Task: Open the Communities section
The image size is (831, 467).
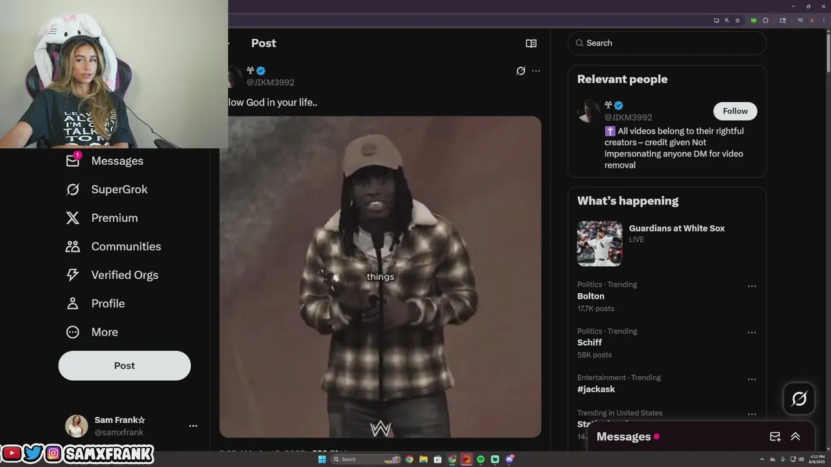Action: pos(114,246)
